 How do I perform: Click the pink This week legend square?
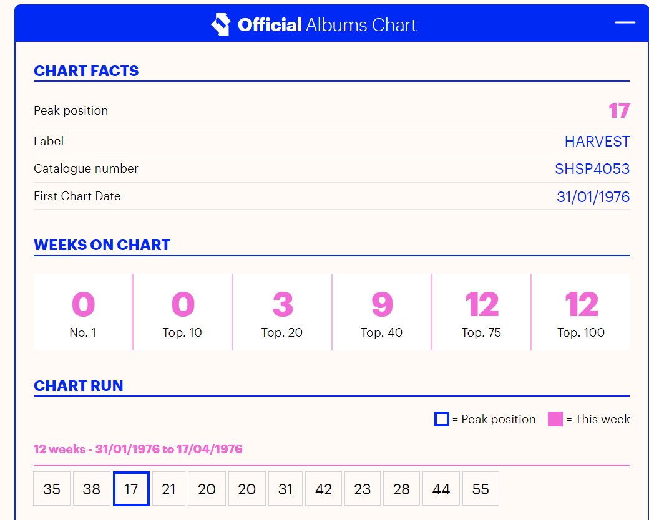pyautogui.click(x=555, y=419)
